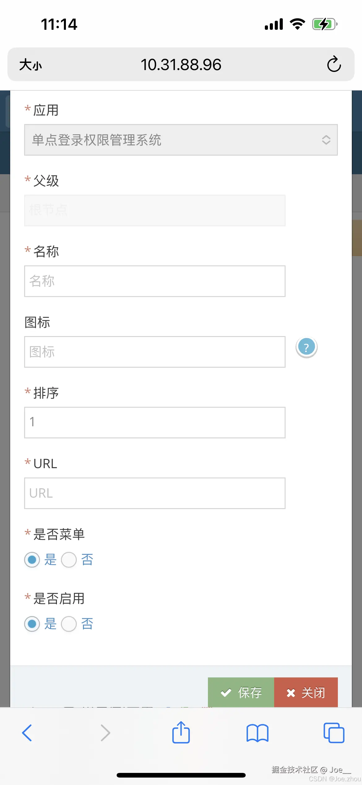Open the tab switcher icon
Viewport: 362px width, 785px height.
[334, 733]
